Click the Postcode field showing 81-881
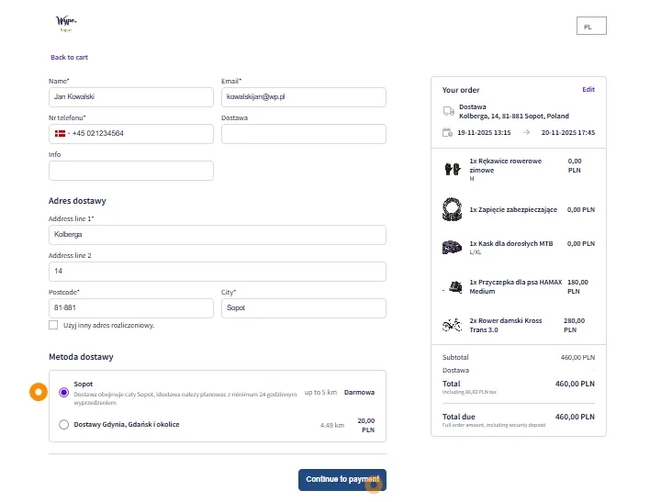This screenshot has width=650, height=502. tap(130, 308)
